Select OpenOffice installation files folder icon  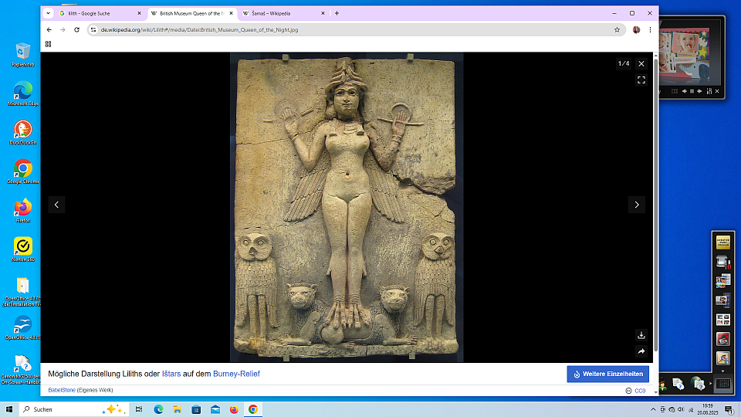click(x=22, y=292)
